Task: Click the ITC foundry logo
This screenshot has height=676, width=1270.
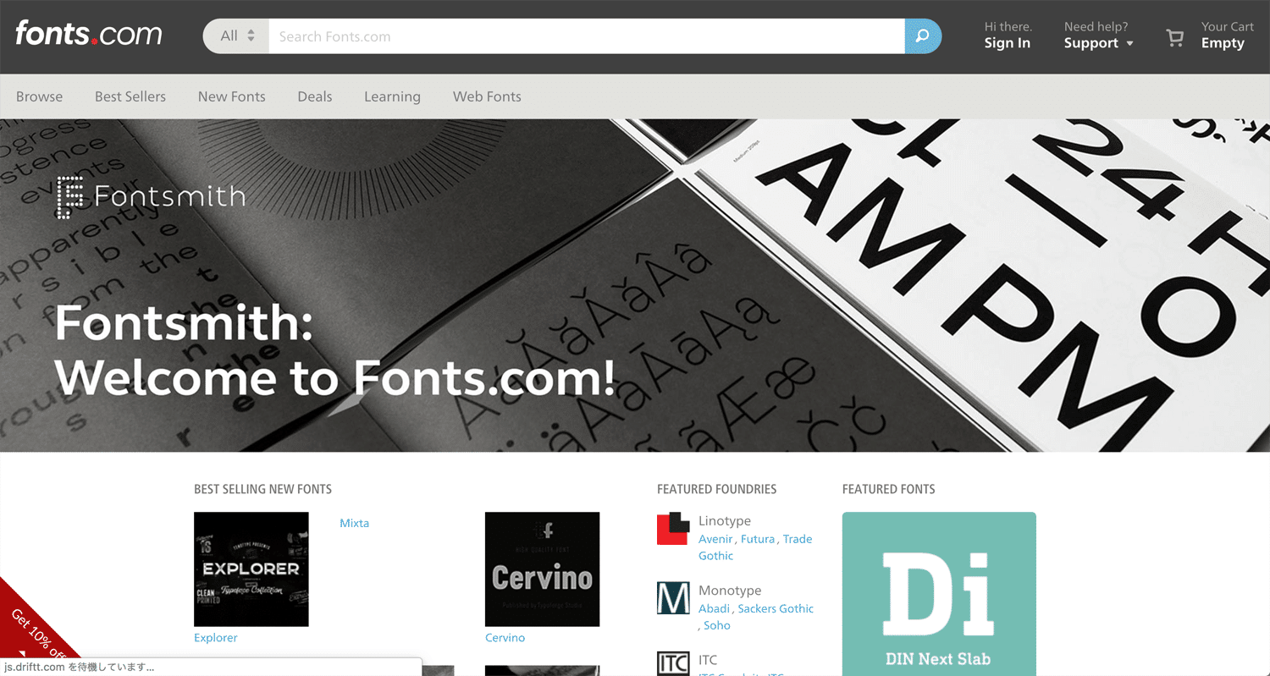Action: [673, 663]
